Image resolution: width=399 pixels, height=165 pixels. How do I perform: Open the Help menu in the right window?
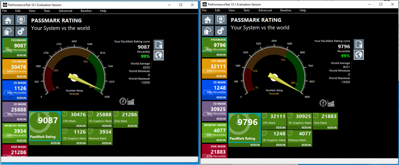click(302, 10)
